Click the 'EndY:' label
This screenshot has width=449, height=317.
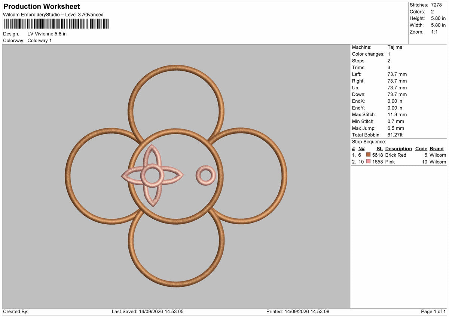pyautogui.click(x=358, y=108)
